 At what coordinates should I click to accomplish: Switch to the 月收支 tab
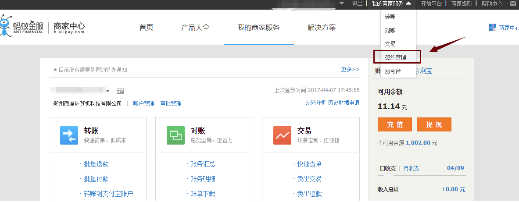(411, 168)
